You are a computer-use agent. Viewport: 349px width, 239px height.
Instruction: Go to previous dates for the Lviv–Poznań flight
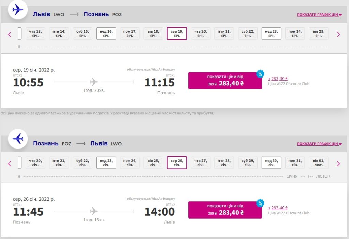10,34
